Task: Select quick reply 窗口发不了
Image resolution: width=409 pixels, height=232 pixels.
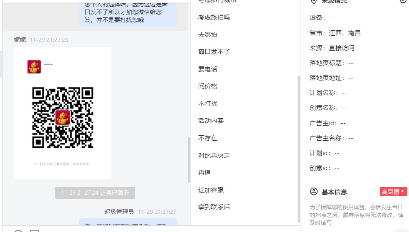Action: click(214, 52)
